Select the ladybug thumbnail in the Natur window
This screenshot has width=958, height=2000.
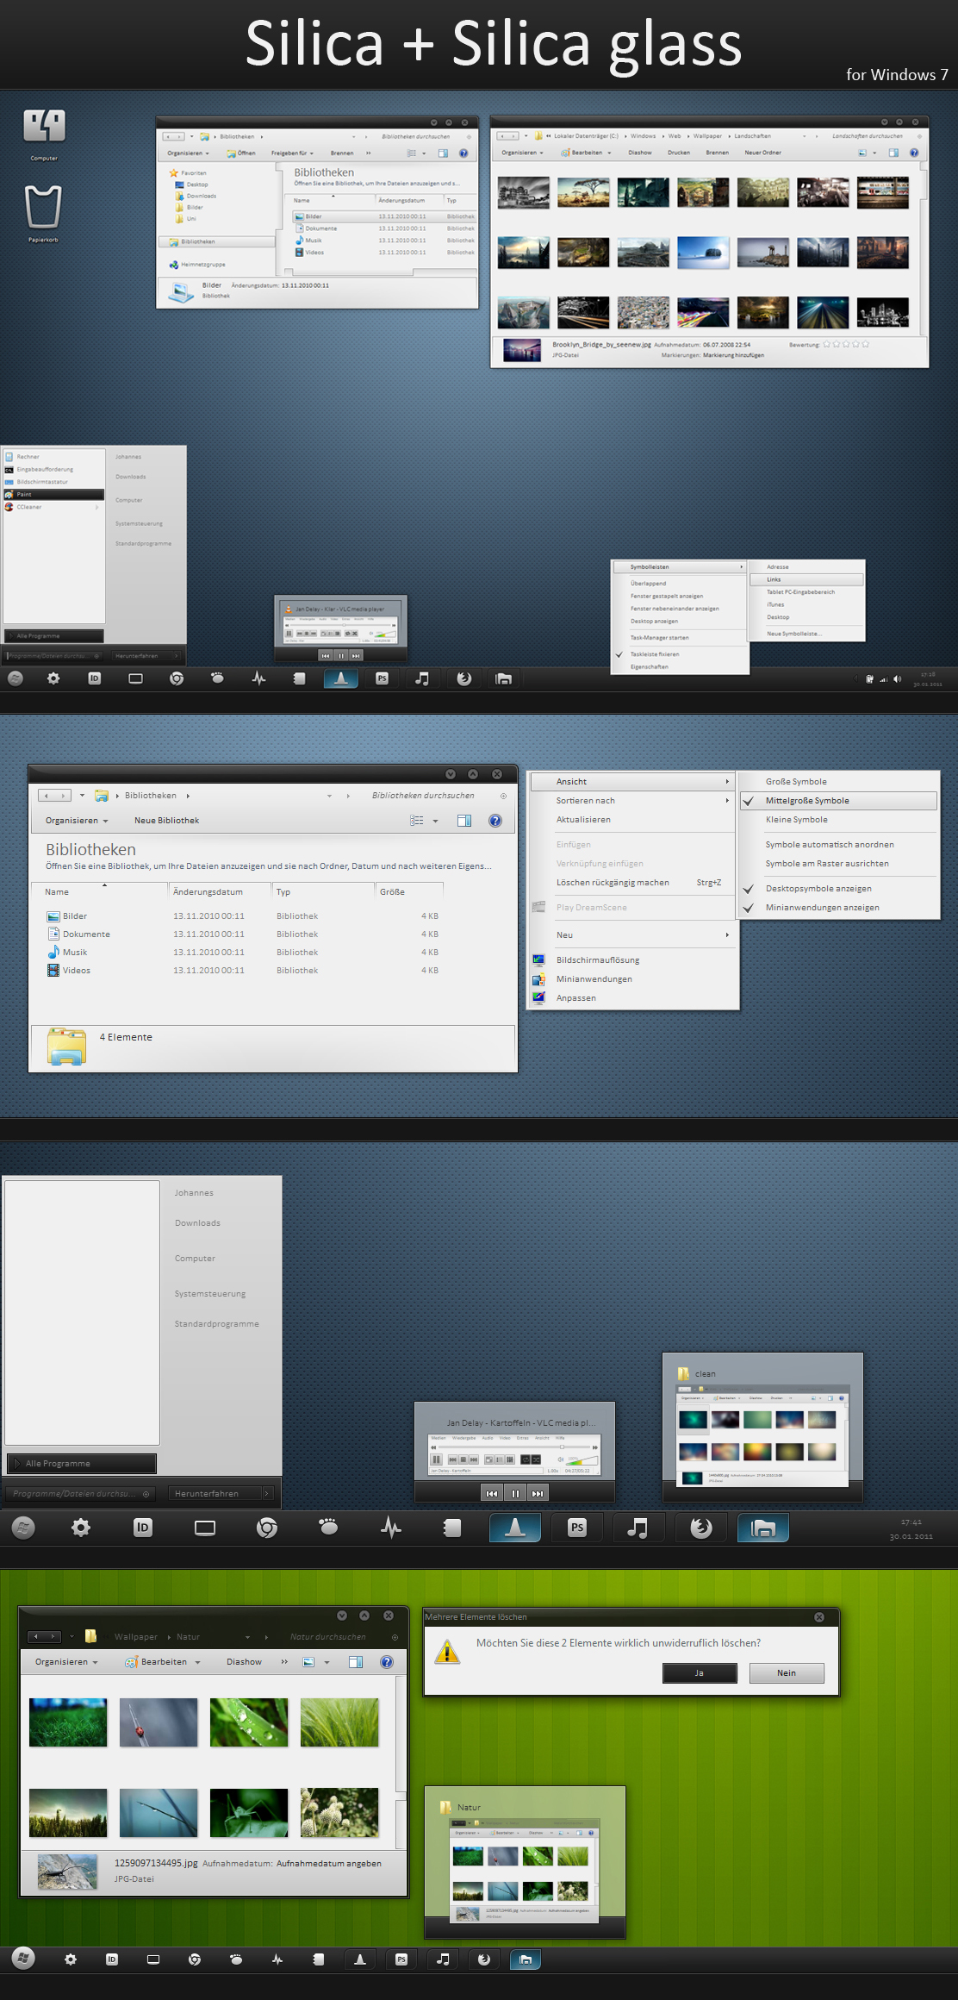coord(159,1722)
